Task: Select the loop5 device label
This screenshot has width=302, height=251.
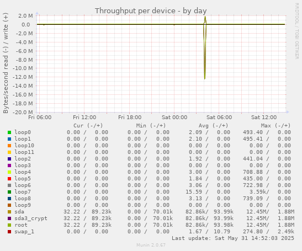Action: pyautogui.click(x=23, y=179)
